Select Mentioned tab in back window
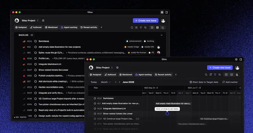253x133 pixels. point(51,28)
